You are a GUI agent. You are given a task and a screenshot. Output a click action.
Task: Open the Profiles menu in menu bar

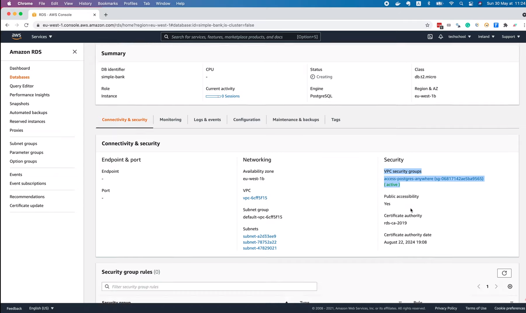[130, 3]
